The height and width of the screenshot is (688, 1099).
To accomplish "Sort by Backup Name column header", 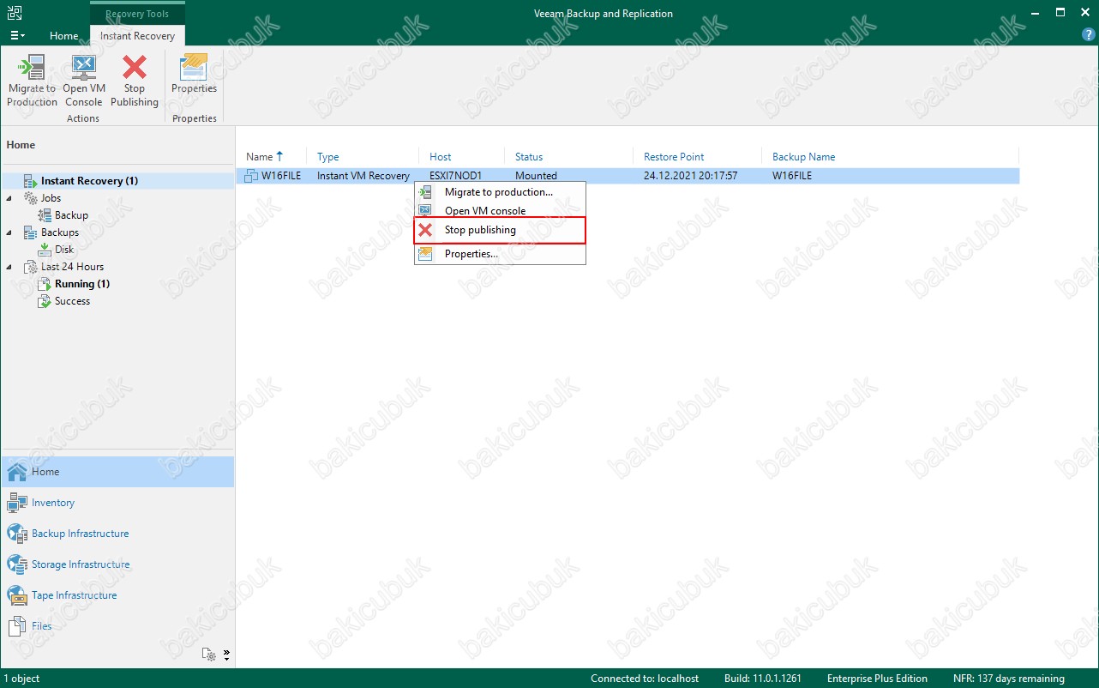I will [890, 157].
